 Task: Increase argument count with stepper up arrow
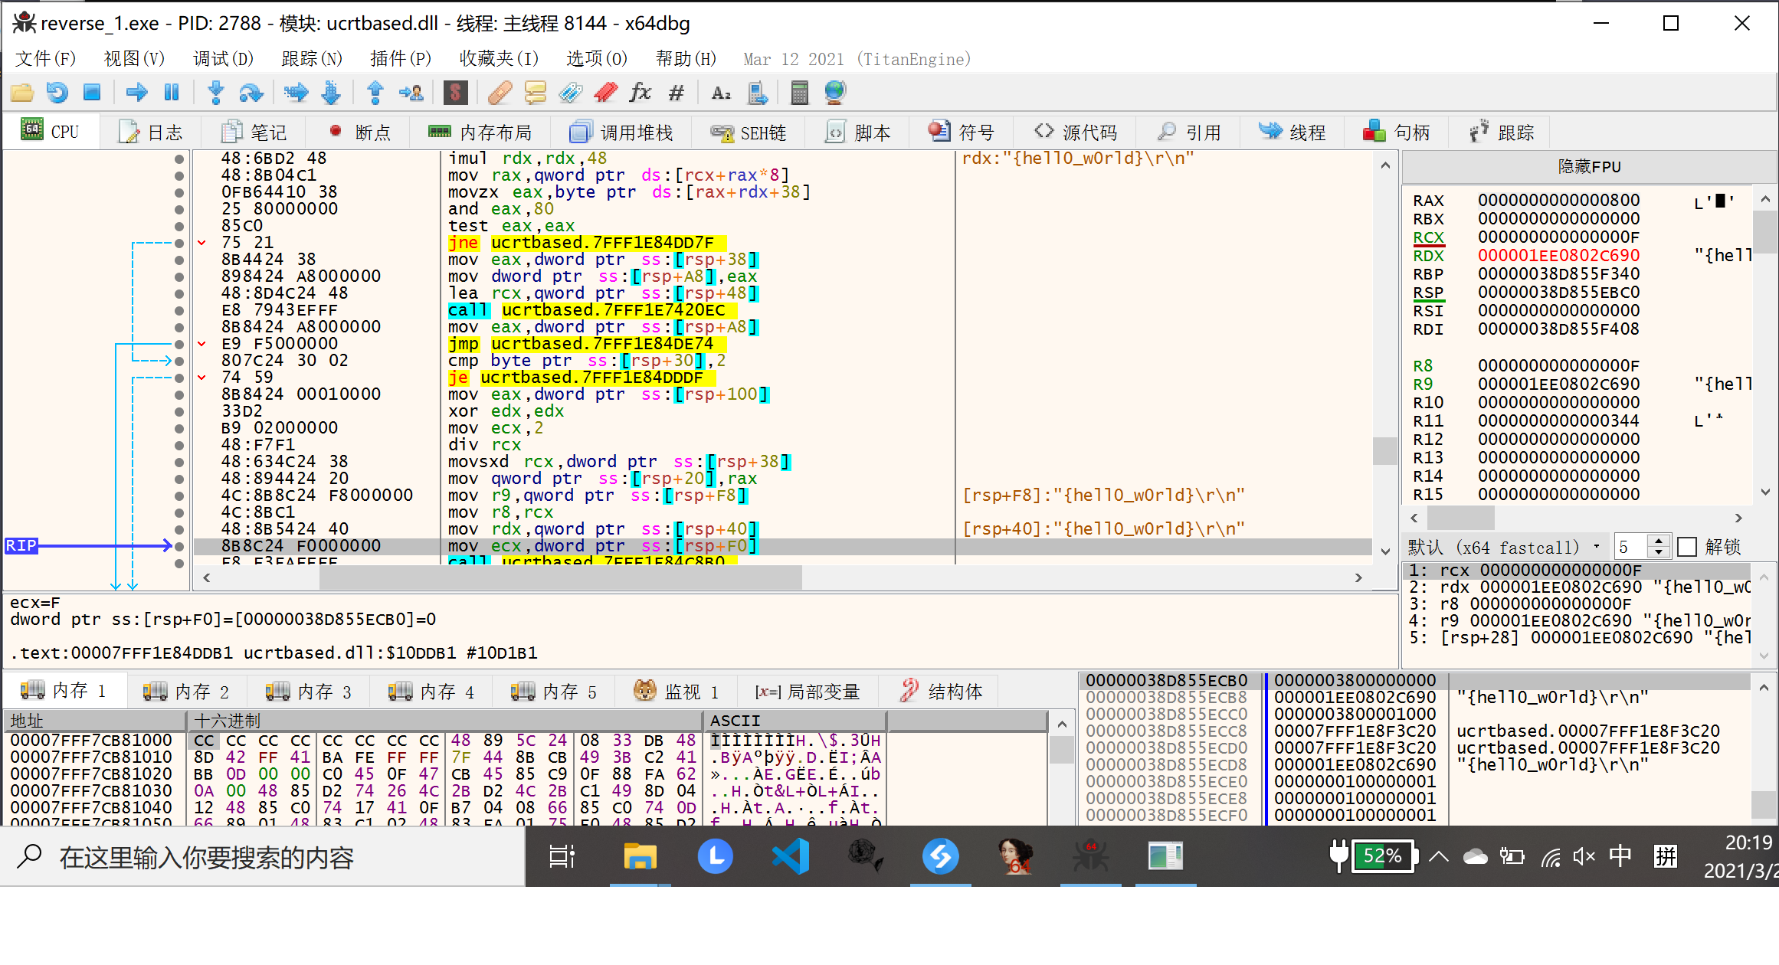pos(1659,541)
